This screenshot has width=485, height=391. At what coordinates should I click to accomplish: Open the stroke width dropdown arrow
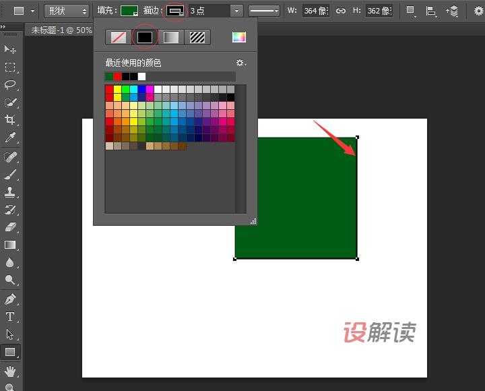[236, 11]
